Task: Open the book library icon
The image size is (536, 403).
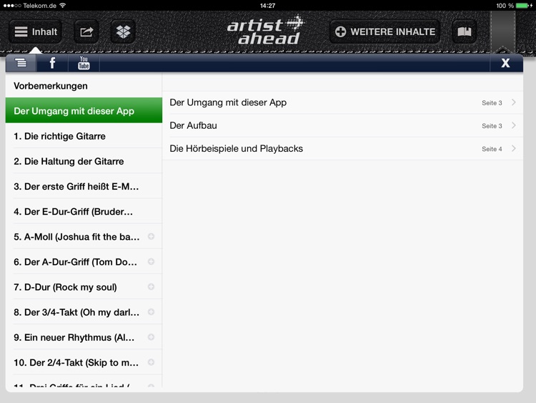Action: pyautogui.click(x=465, y=31)
